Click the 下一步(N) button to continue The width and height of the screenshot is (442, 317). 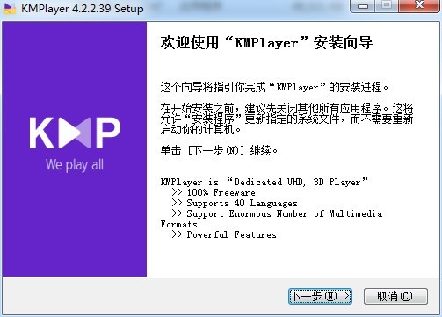point(320,296)
